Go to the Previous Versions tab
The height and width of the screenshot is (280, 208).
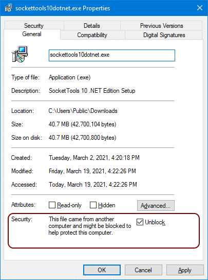[161, 26]
